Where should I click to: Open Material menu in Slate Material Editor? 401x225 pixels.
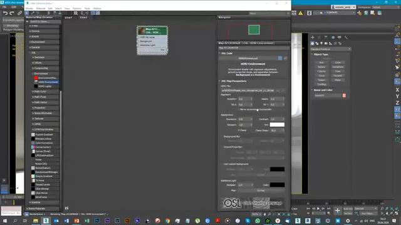pos(41,8)
